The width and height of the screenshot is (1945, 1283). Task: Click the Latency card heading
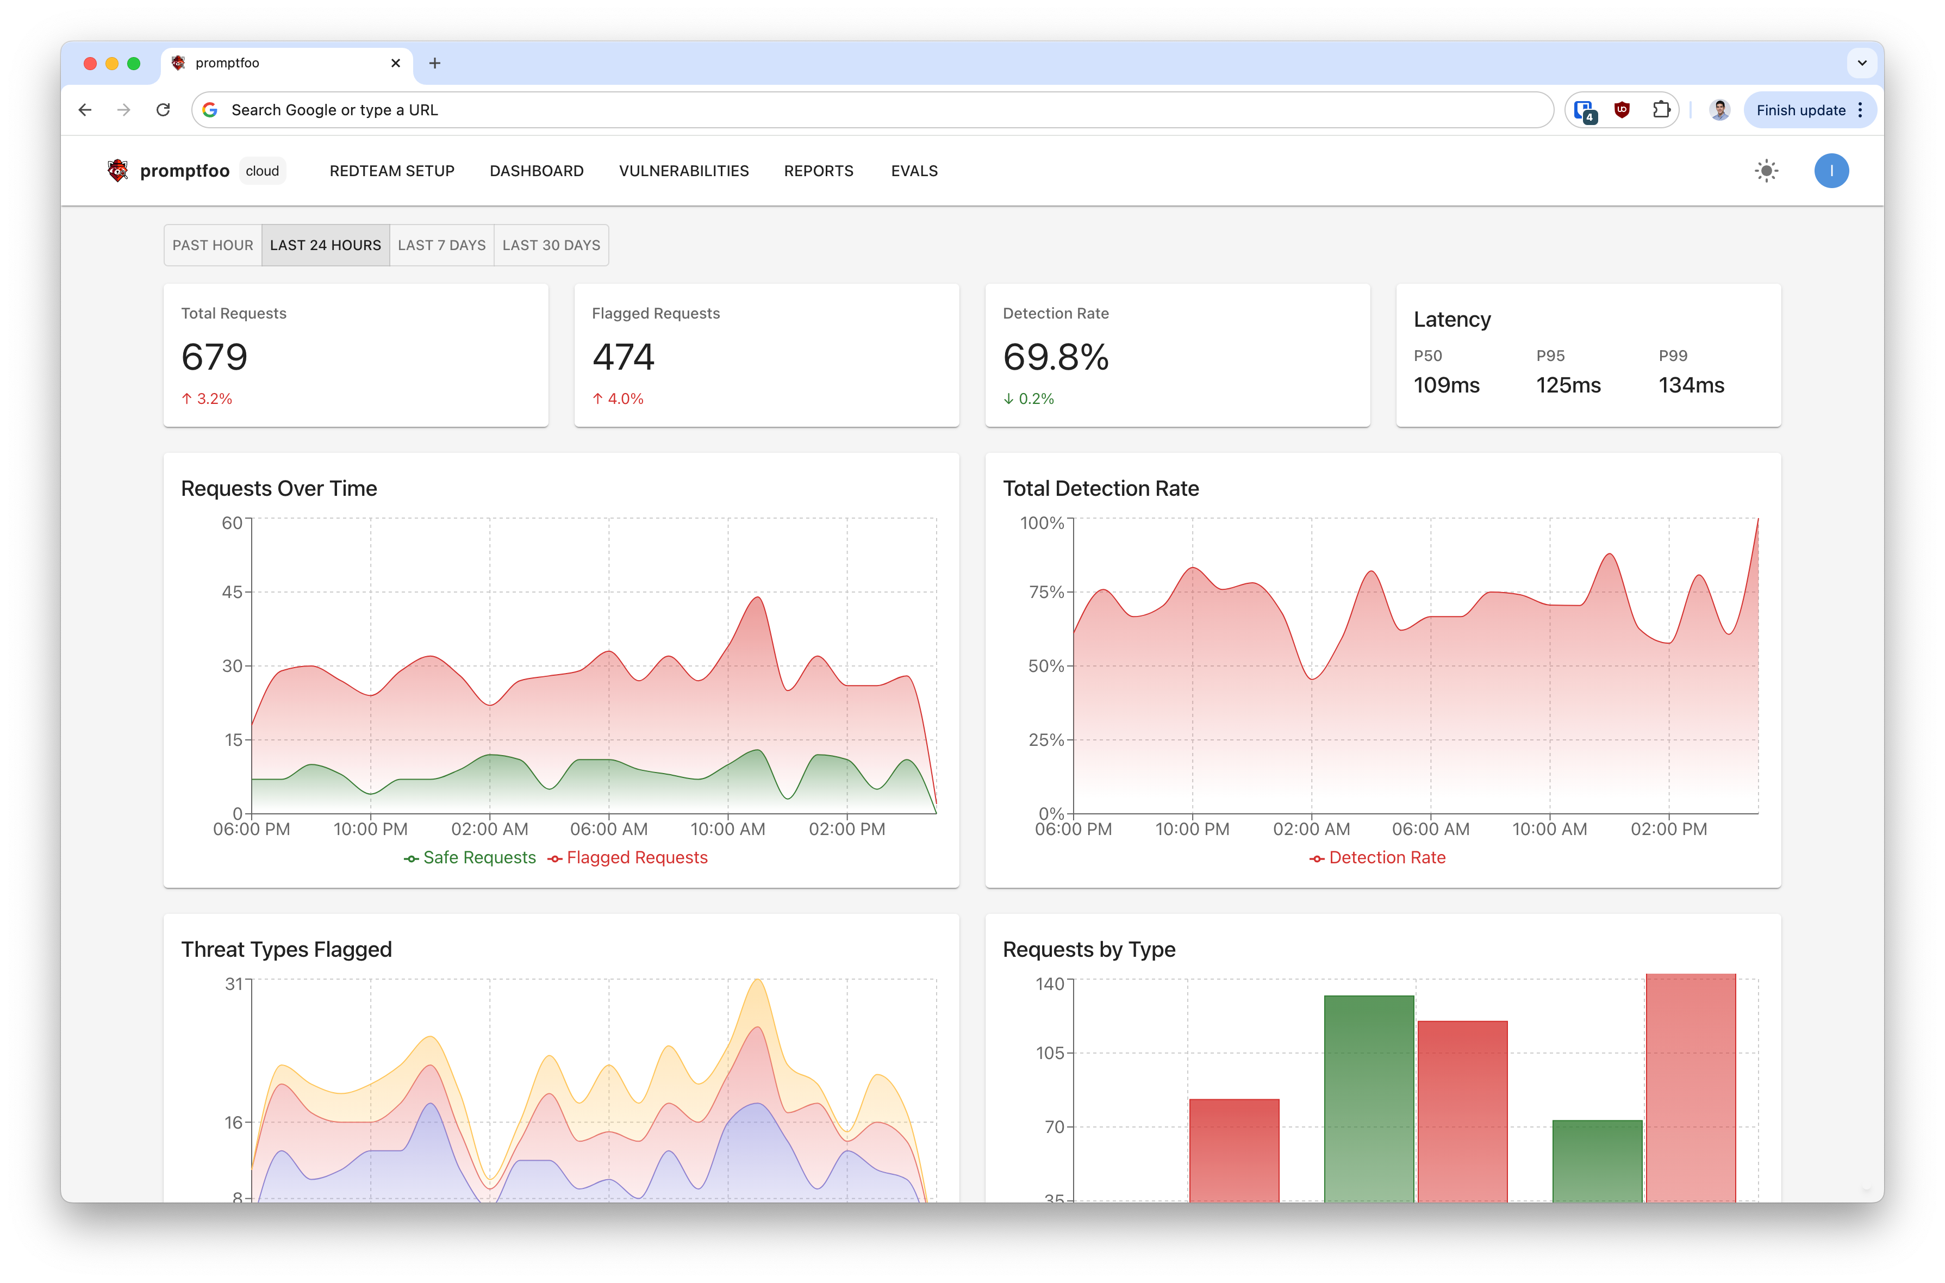coord(1452,319)
